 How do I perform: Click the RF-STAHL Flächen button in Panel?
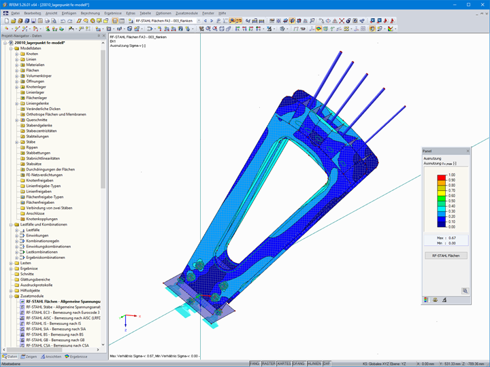446,256
